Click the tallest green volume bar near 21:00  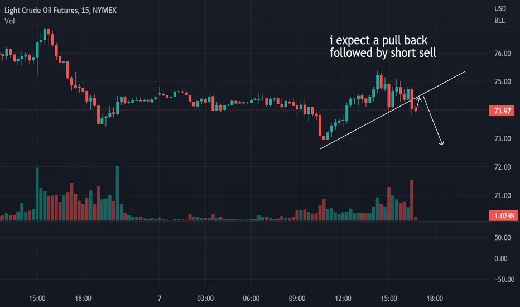(117, 193)
